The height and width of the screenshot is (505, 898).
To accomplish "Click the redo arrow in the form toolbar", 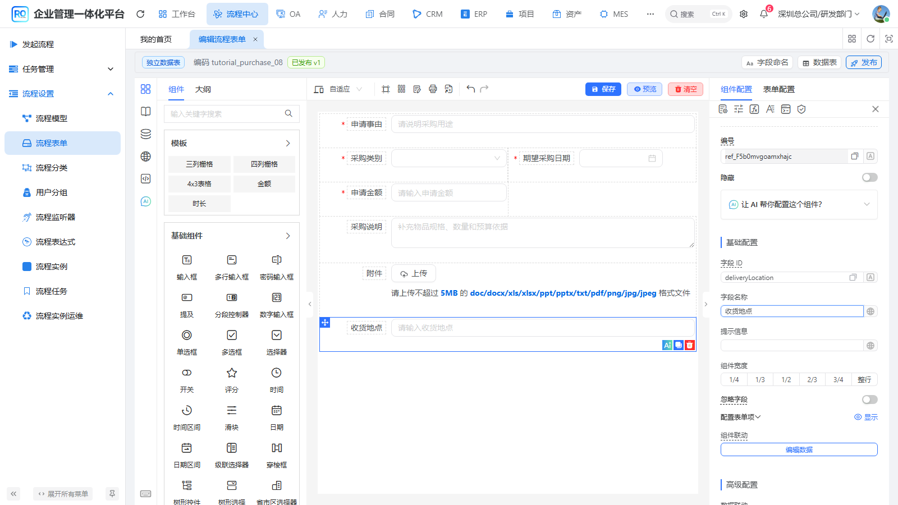I will click(484, 89).
